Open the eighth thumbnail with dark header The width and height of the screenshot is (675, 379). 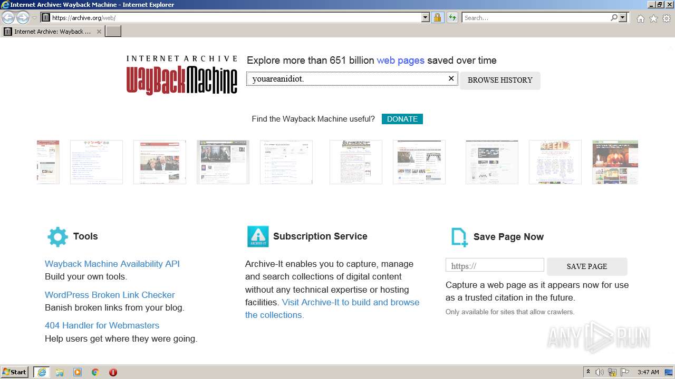point(492,162)
